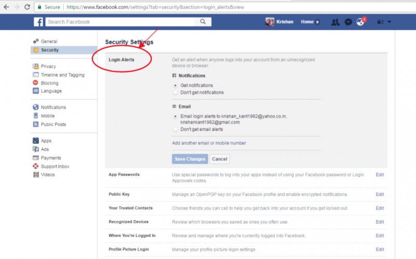Viewport: 416px width, 259px height.
Task: Click the red Blocking icon
Action: [x=35, y=83]
